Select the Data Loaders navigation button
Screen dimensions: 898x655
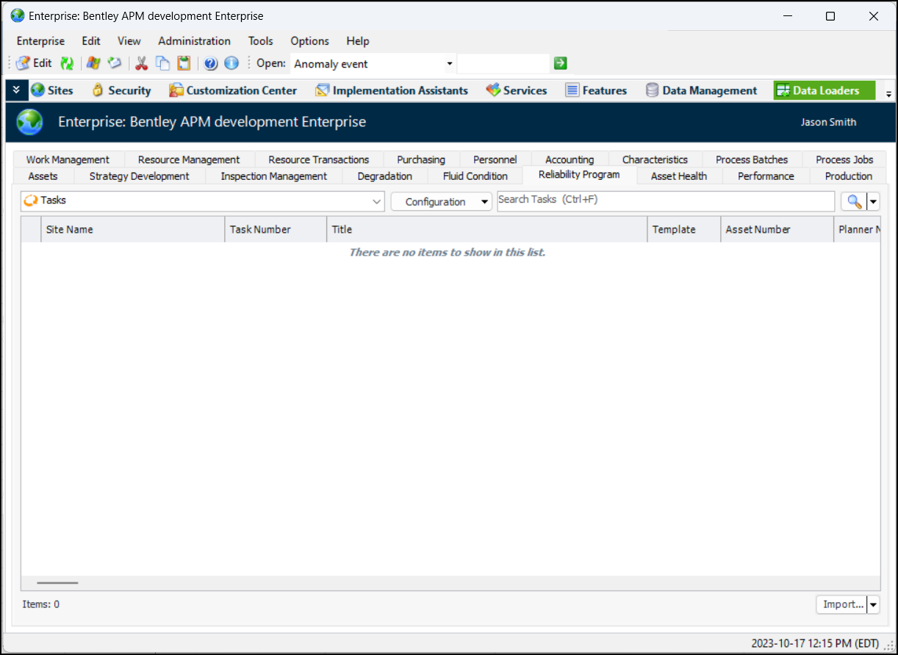[x=825, y=90]
